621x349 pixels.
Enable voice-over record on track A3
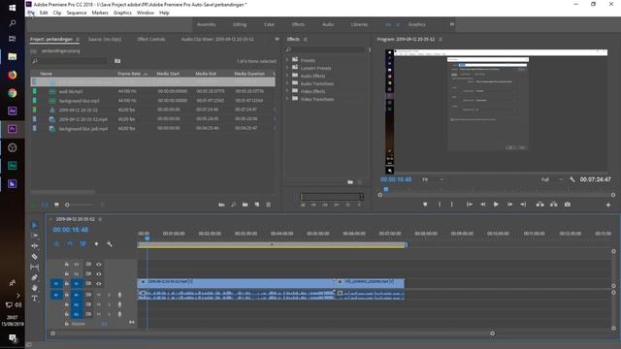tap(119, 314)
